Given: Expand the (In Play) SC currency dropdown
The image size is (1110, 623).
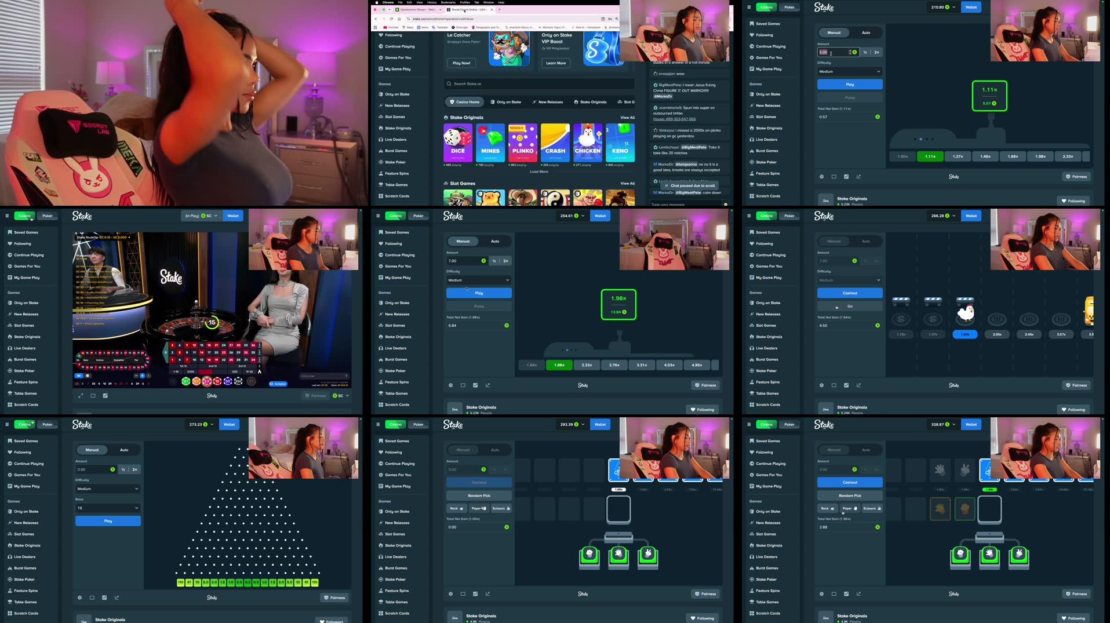Looking at the screenshot, I should (x=201, y=216).
